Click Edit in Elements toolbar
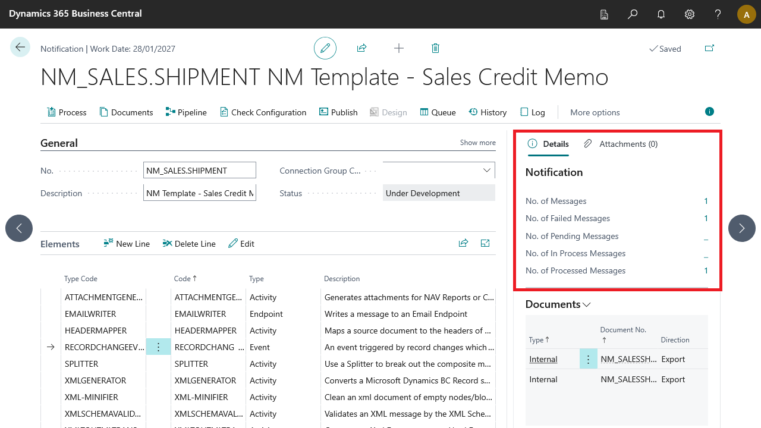Image resolution: width=761 pixels, height=428 pixels. (241, 244)
